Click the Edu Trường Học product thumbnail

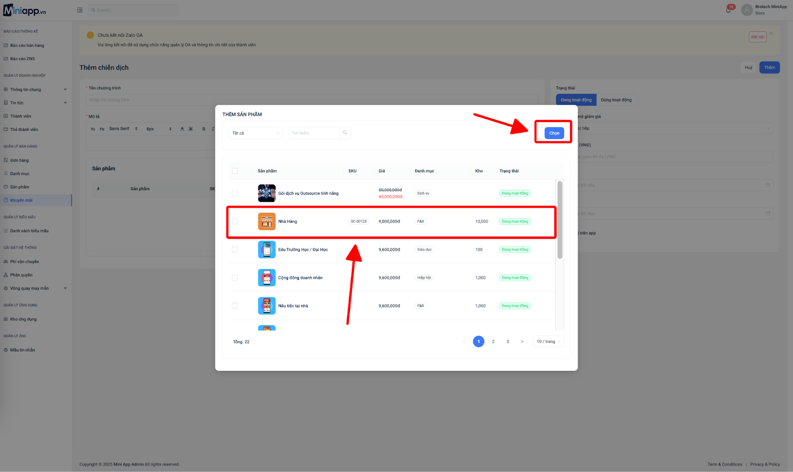coord(267,249)
